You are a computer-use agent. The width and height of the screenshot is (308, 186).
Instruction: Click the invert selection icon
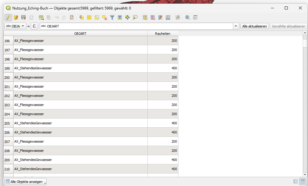coord(97,17)
